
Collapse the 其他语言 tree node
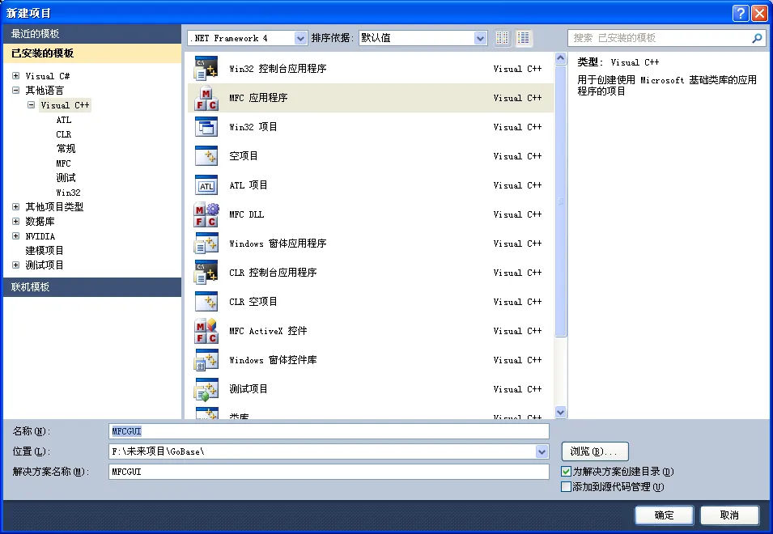coord(15,90)
